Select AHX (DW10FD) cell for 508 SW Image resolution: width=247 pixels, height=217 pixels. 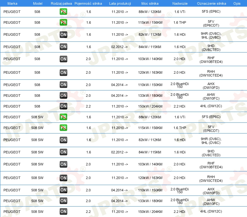tap(211, 191)
